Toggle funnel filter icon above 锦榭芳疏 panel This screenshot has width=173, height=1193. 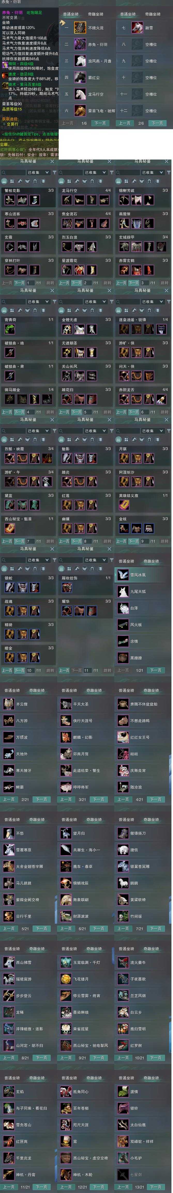[169, 172]
